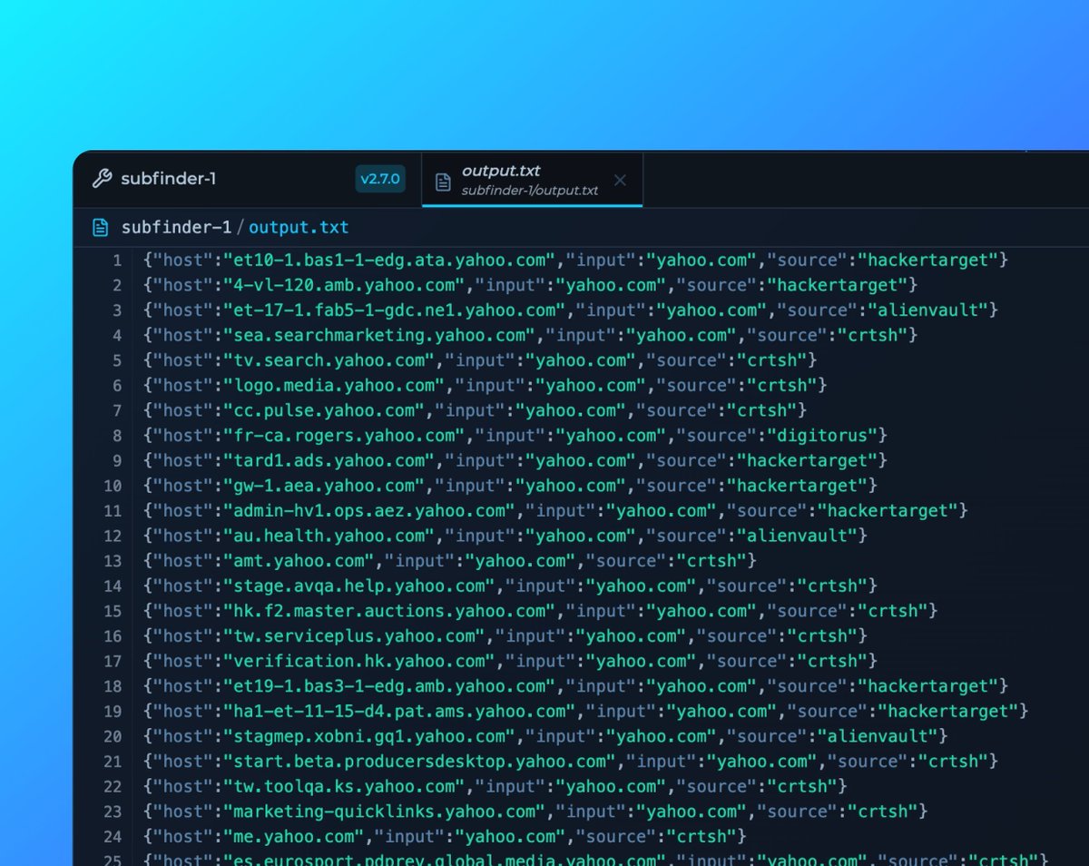Screen dimensions: 1089x866
Task: Click the document icon in the breadcrumb
Action: [x=101, y=227]
